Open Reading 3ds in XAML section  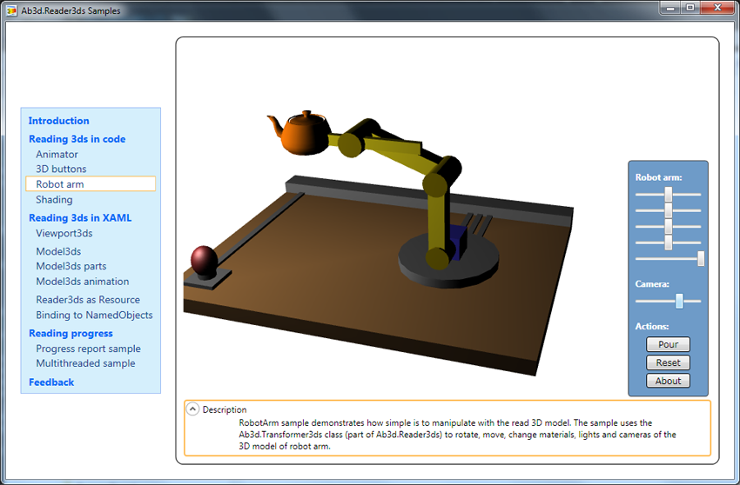click(x=80, y=218)
